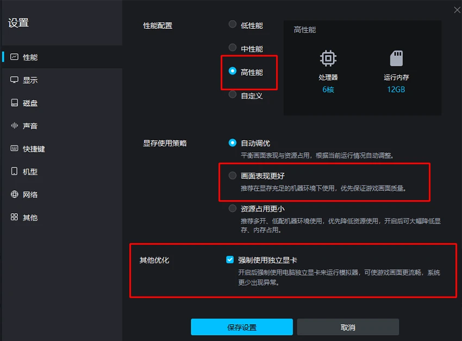Click the 性能 chart icon in sidebar
The width and height of the screenshot is (462, 341).
[x=14, y=57]
